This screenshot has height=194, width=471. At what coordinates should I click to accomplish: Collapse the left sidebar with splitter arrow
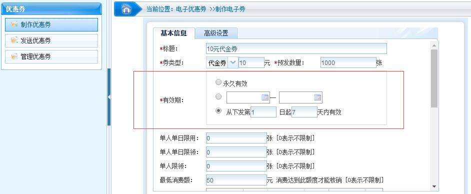point(109,97)
